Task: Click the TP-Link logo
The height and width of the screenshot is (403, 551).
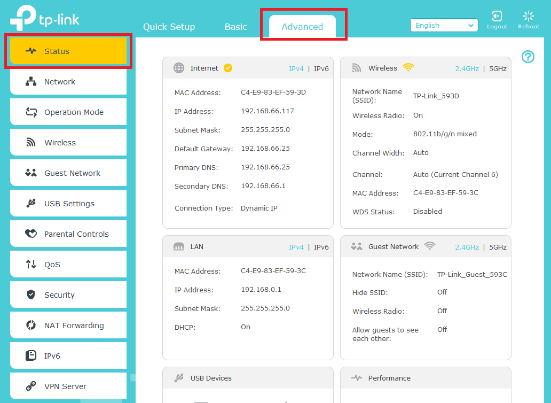Action: click(x=45, y=19)
